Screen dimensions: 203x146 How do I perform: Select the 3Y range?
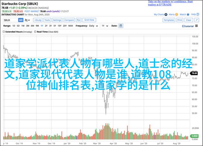pyautogui.click(x=51, y=26)
